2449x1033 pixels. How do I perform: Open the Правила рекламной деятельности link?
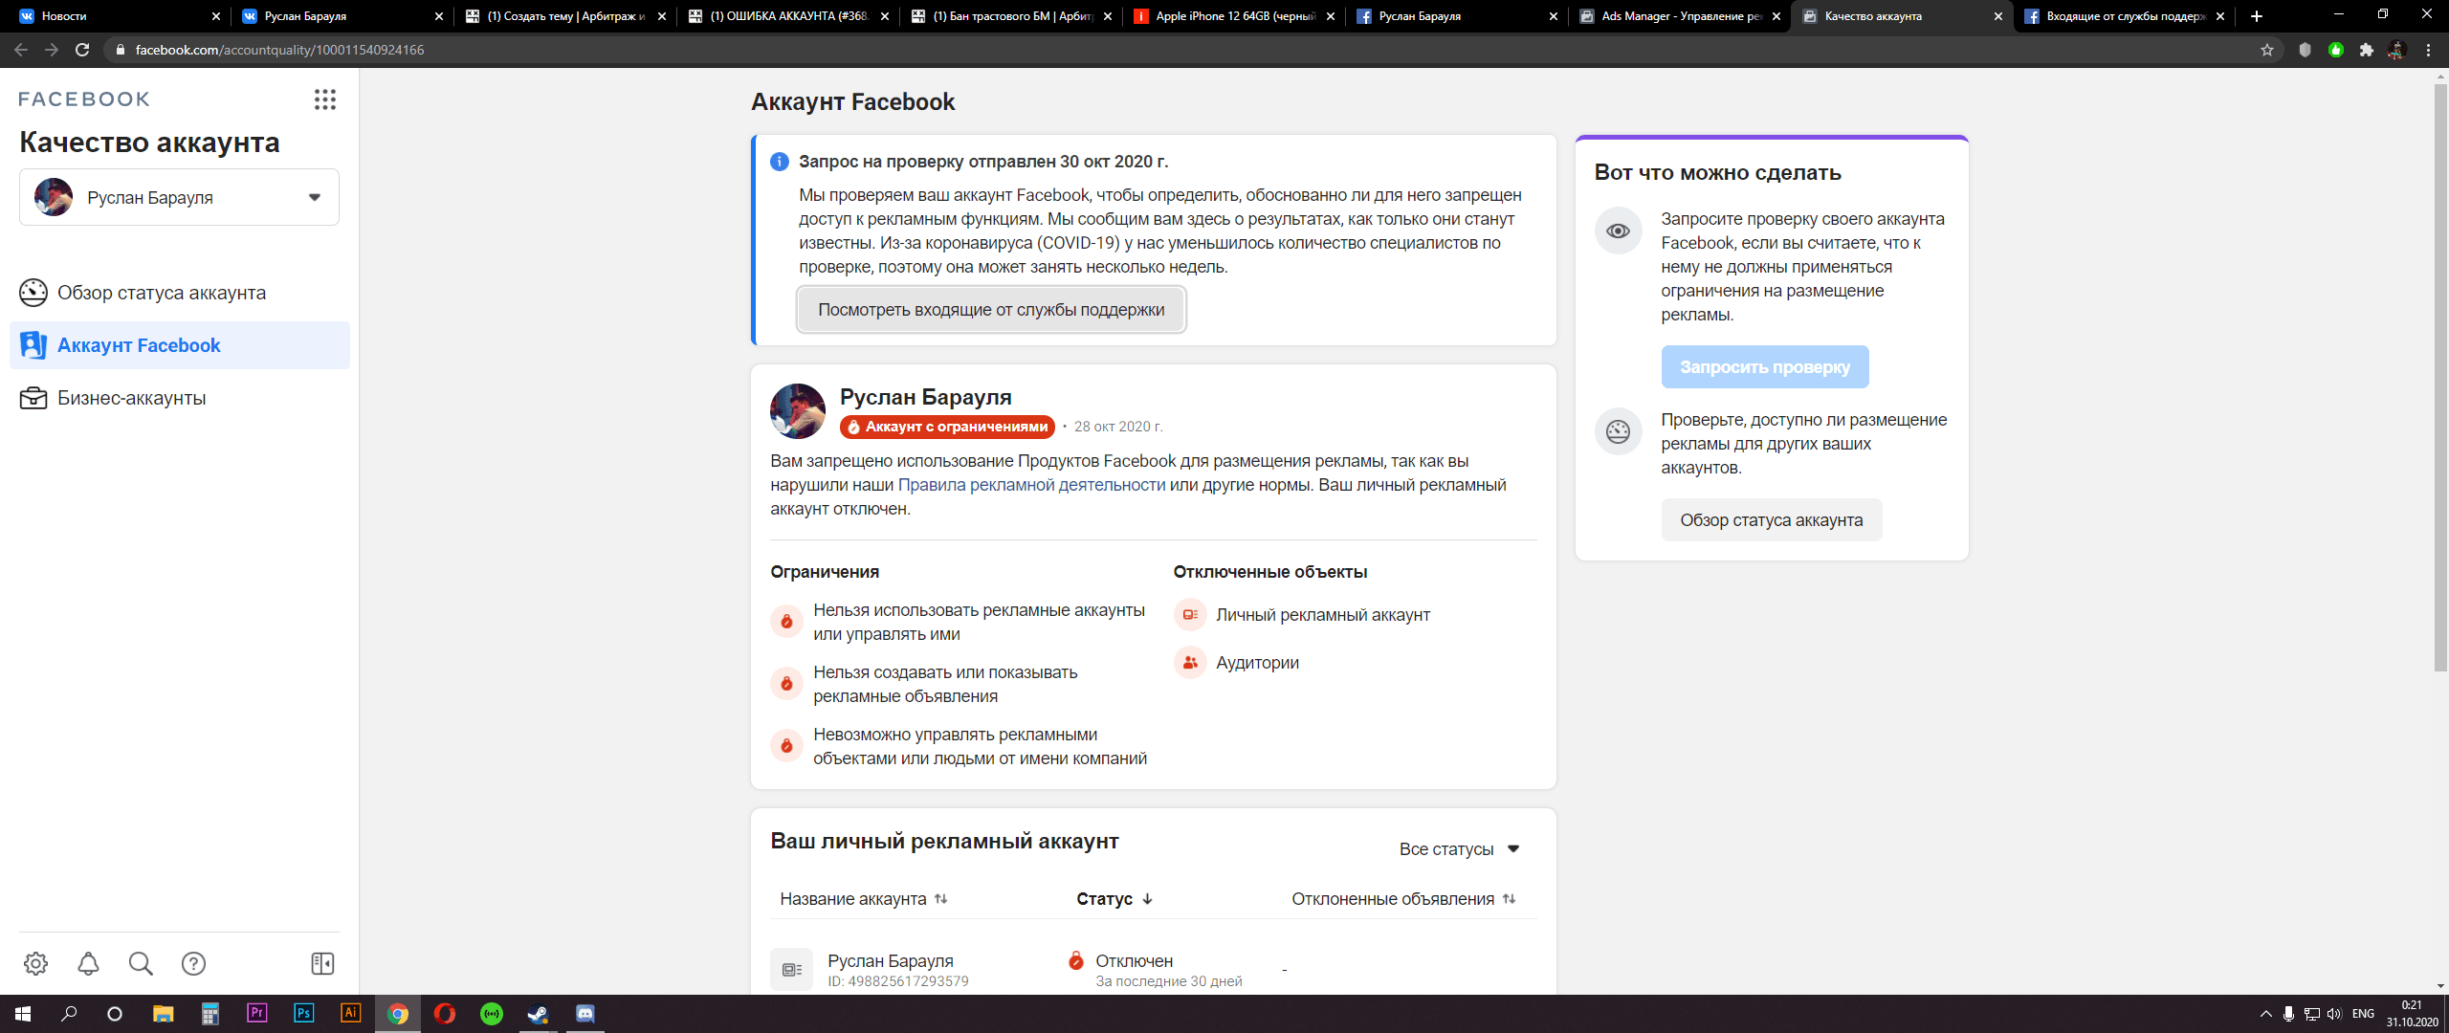click(1031, 485)
